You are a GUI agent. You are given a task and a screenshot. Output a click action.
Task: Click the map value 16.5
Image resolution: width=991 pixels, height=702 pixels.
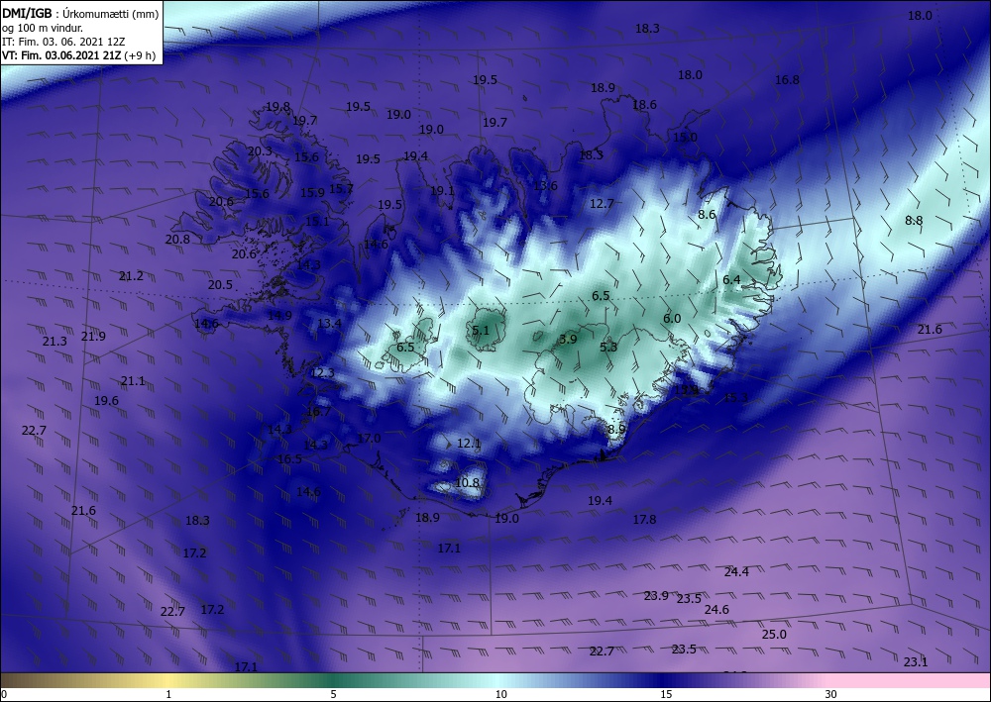(x=289, y=459)
